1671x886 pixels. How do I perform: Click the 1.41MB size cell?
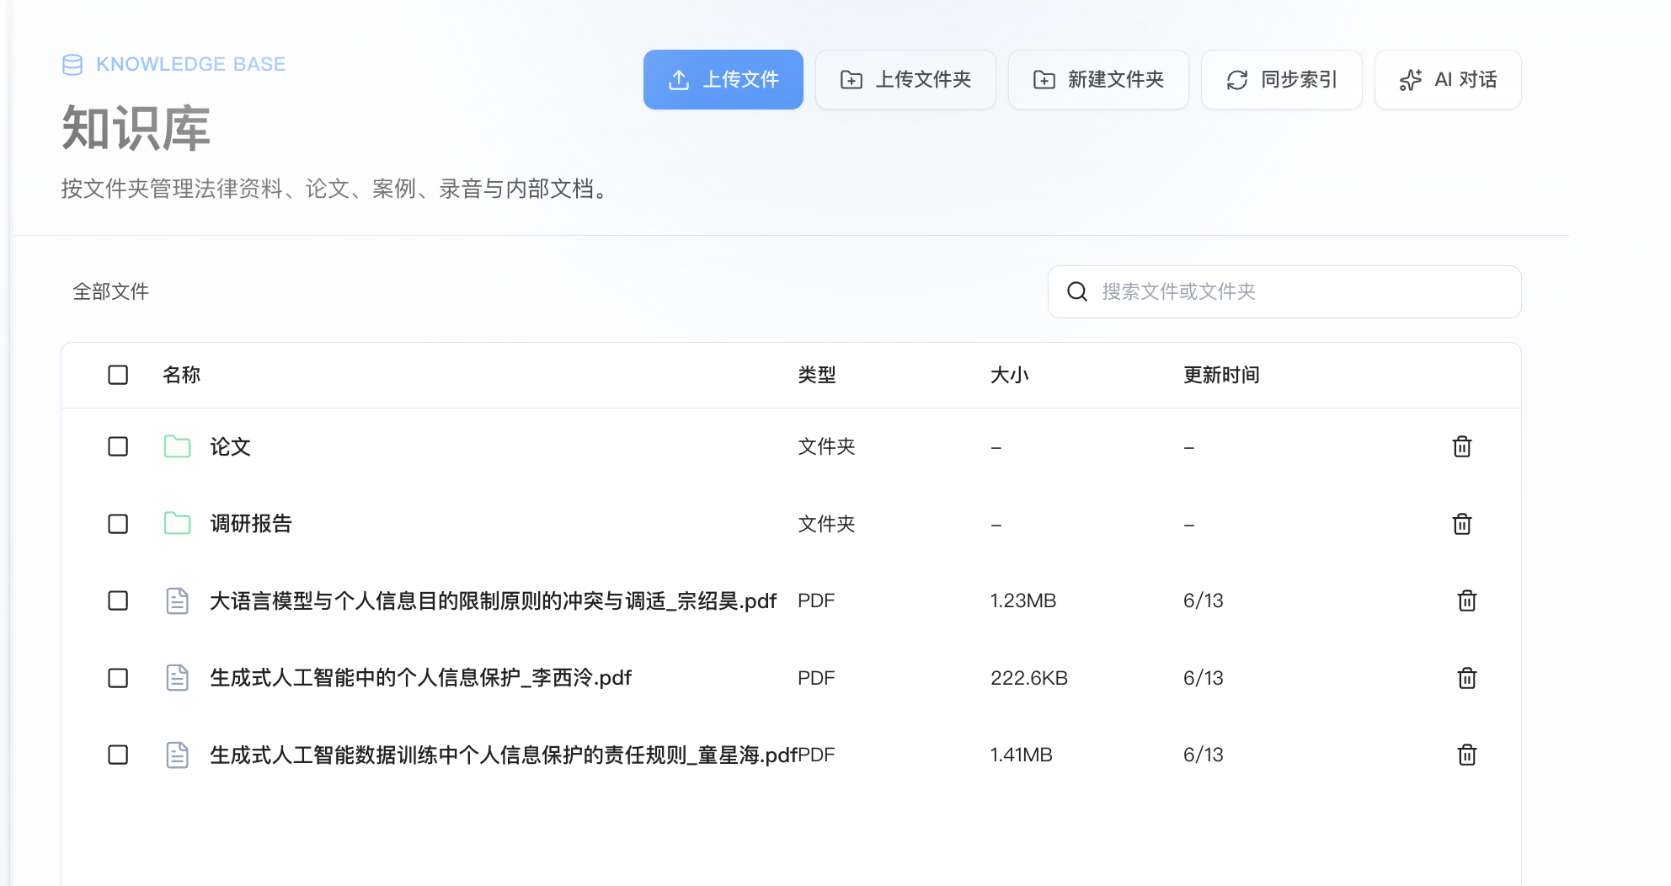1022,755
